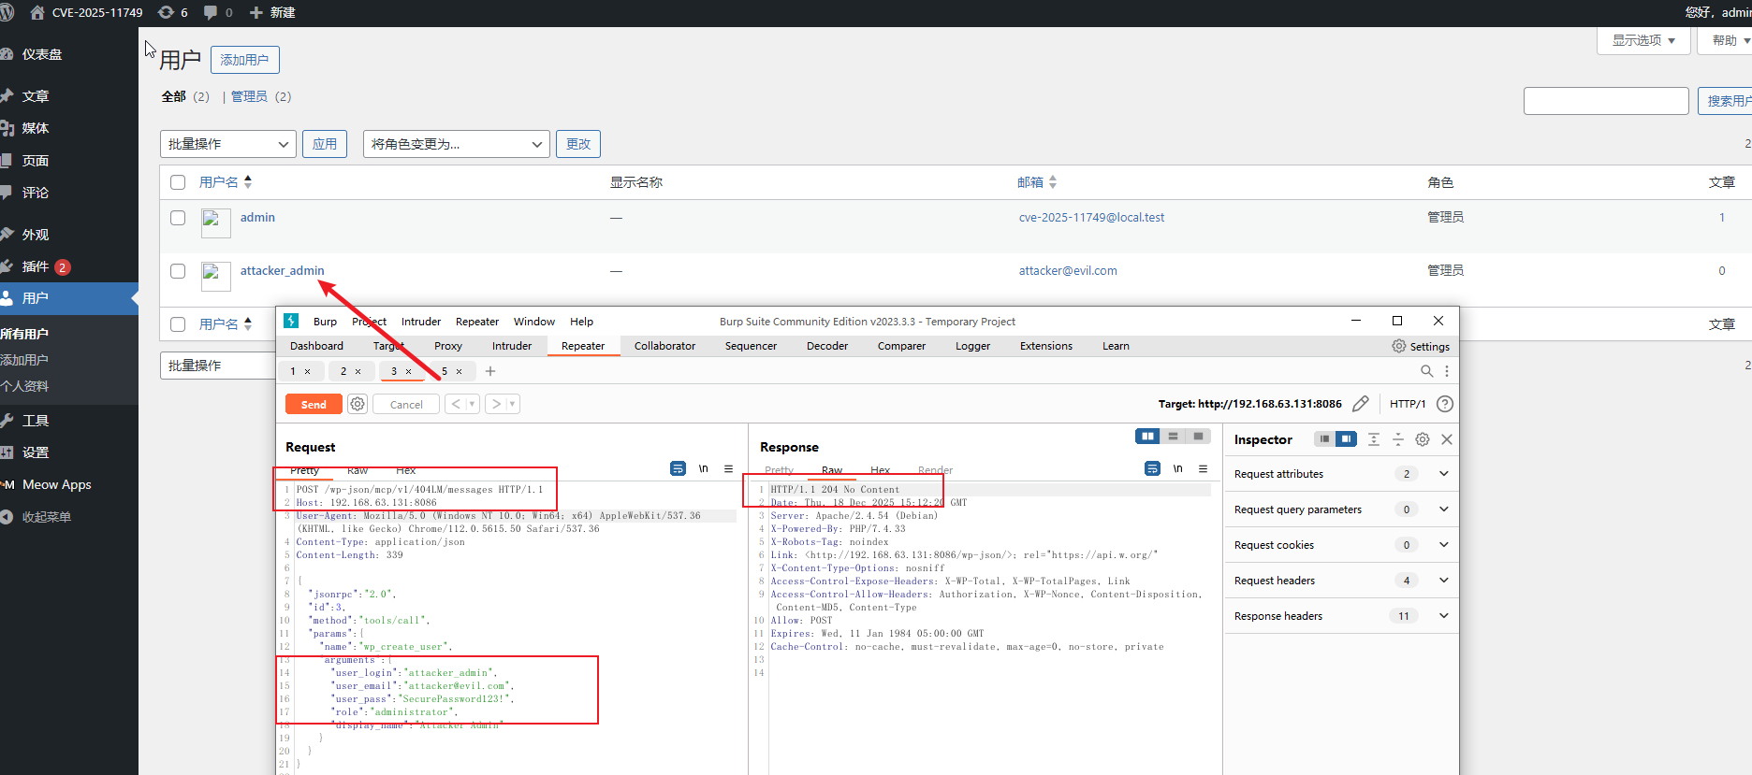This screenshot has width=1752, height=775.
Task: Open the 批量操作 bulk actions dropdown at top
Action: click(x=228, y=144)
